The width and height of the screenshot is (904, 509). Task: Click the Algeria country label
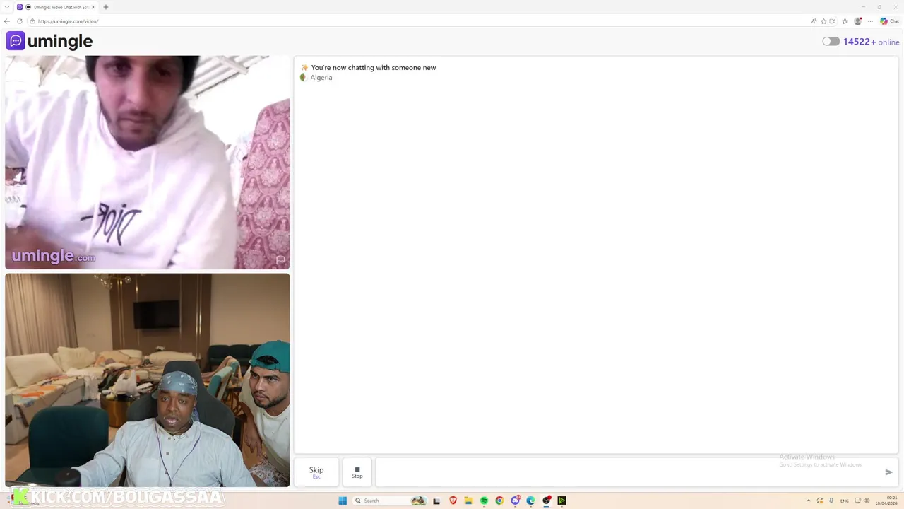pos(321,78)
